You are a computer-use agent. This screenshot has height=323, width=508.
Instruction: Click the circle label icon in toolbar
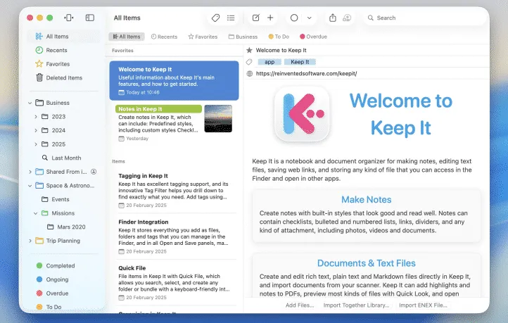pyautogui.click(x=294, y=18)
